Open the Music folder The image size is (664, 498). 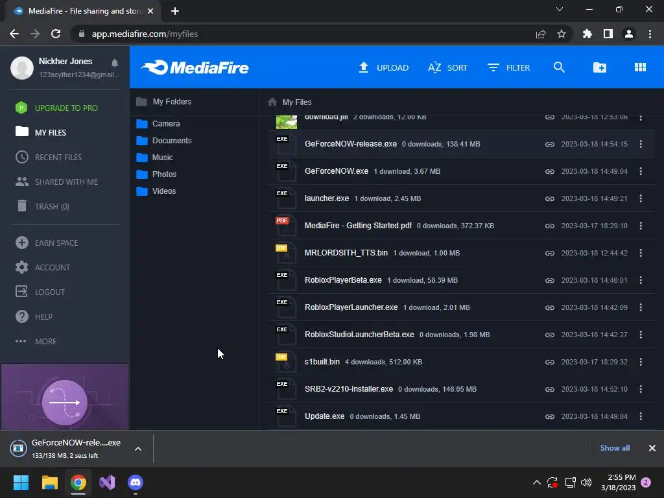[x=154, y=158]
